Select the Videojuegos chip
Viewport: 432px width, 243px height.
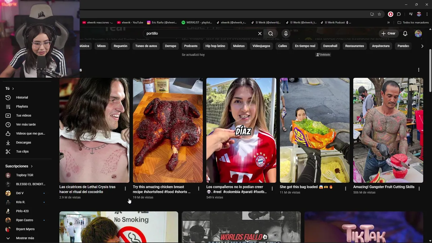pyautogui.click(x=261, y=46)
